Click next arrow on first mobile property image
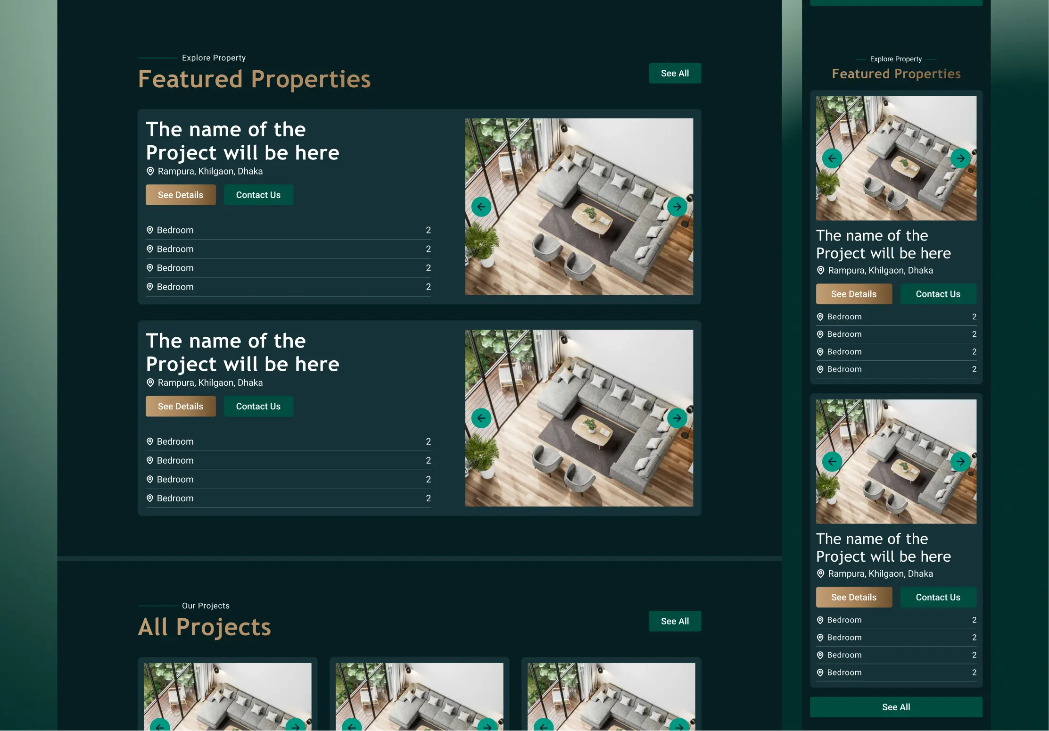 pos(960,158)
